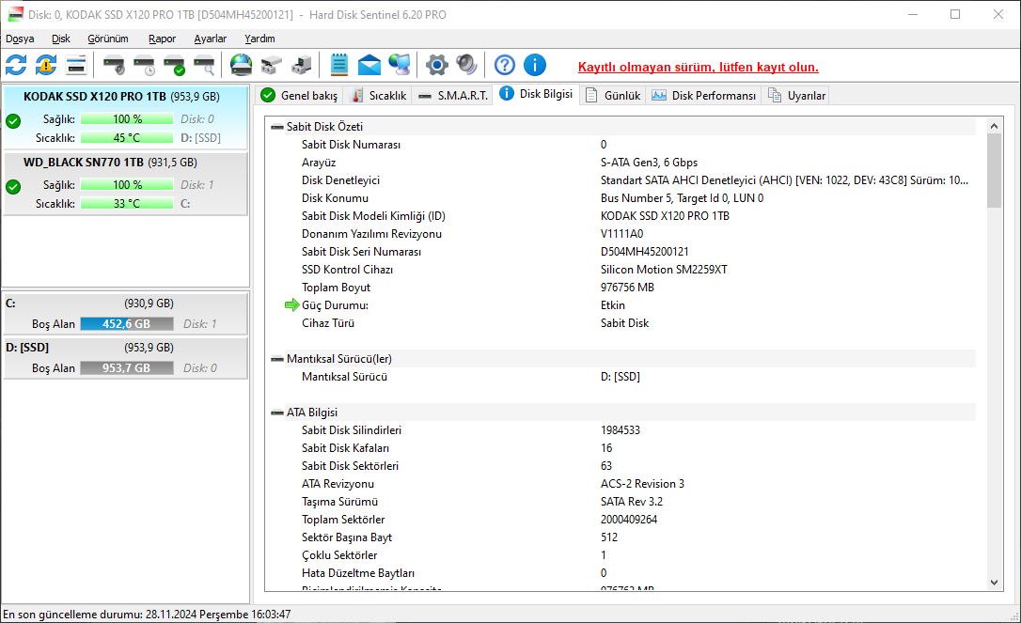Click the blue envelope e-mail icon

(x=369, y=65)
